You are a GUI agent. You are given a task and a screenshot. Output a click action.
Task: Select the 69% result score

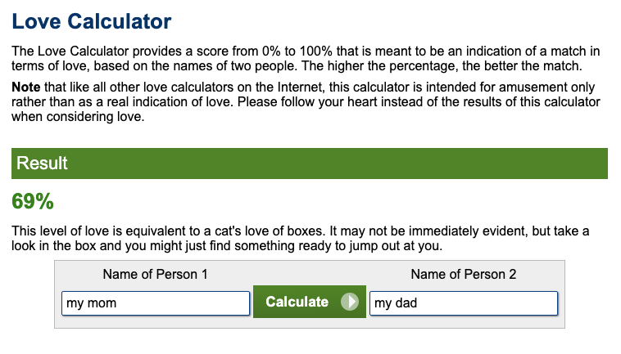33,201
